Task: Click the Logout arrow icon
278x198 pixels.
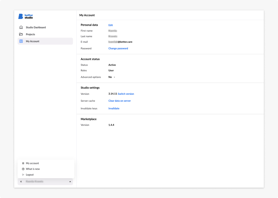Action: click(x=23, y=175)
